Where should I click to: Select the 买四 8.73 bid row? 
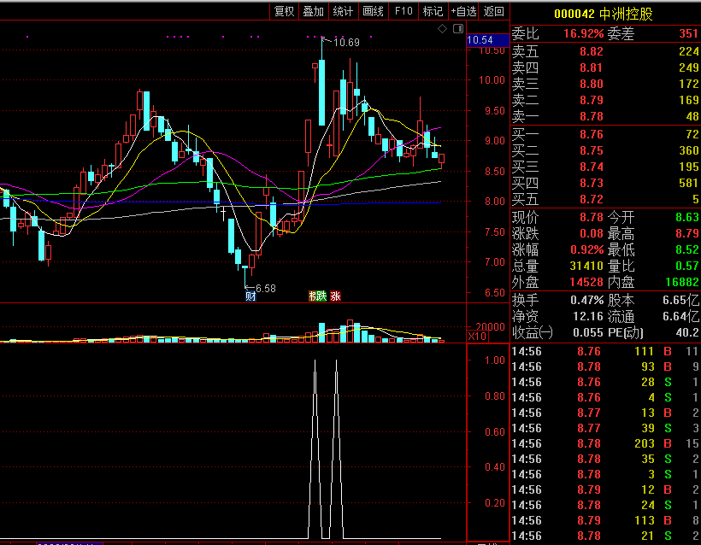click(x=605, y=183)
